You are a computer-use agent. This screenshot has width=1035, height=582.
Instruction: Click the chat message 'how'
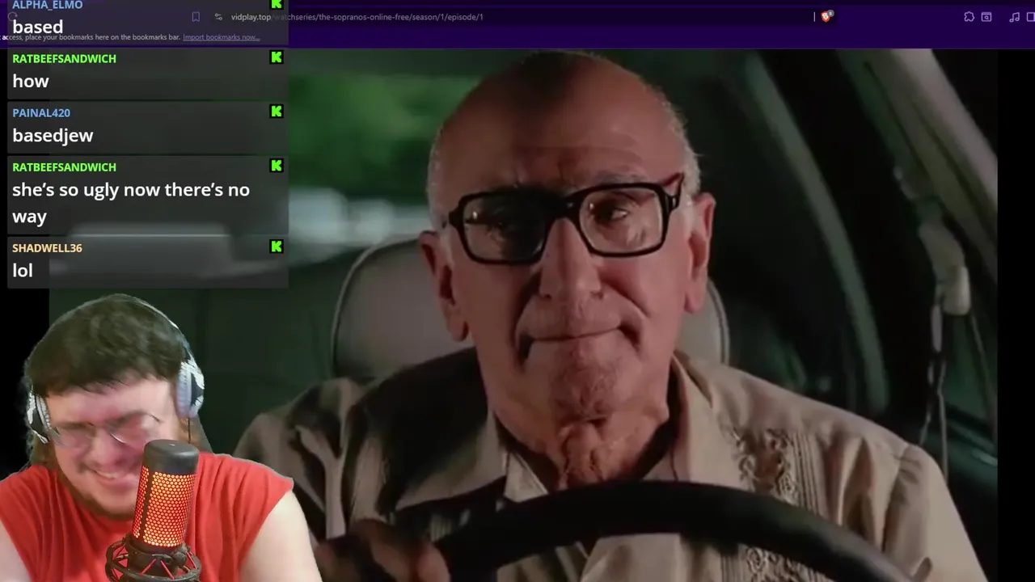tap(31, 81)
